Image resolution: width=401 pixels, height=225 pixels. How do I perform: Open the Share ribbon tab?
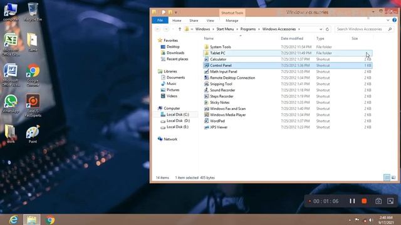194,21
